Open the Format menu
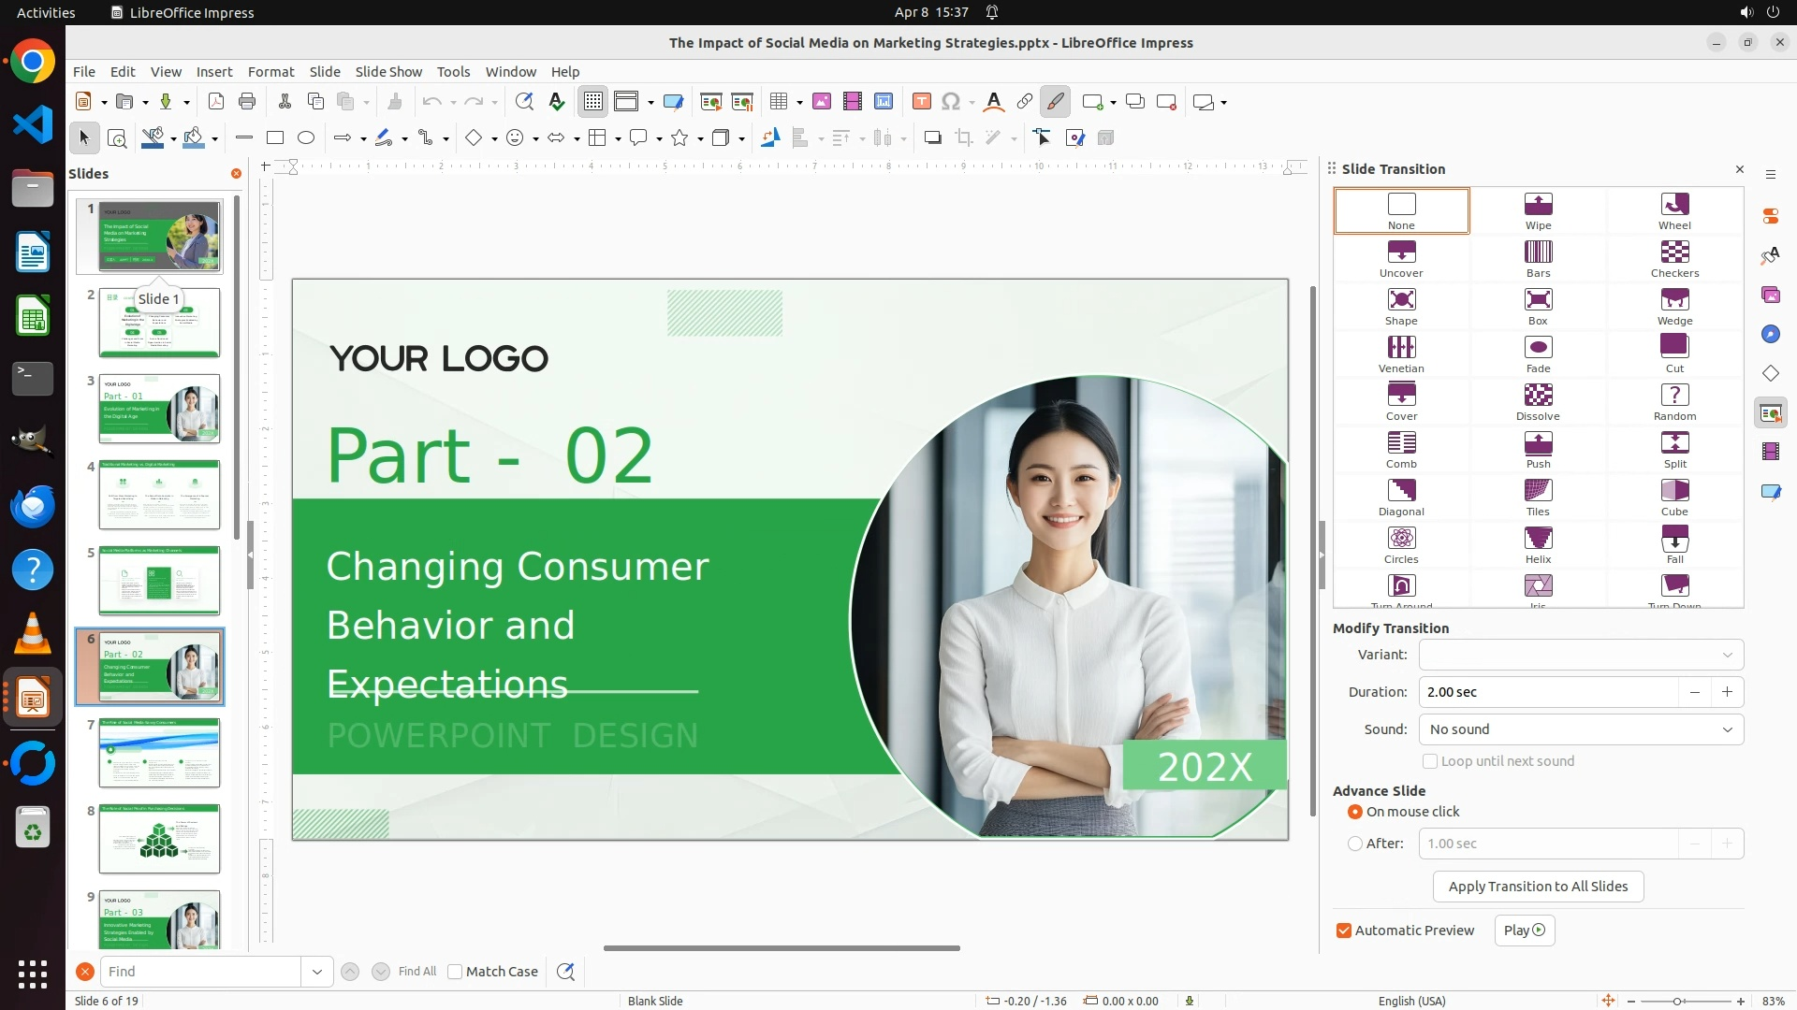The image size is (1797, 1010). (x=270, y=72)
